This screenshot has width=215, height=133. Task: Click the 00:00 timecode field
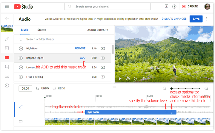click(25, 88)
